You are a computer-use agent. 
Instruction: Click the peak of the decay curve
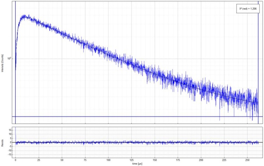point(25,16)
